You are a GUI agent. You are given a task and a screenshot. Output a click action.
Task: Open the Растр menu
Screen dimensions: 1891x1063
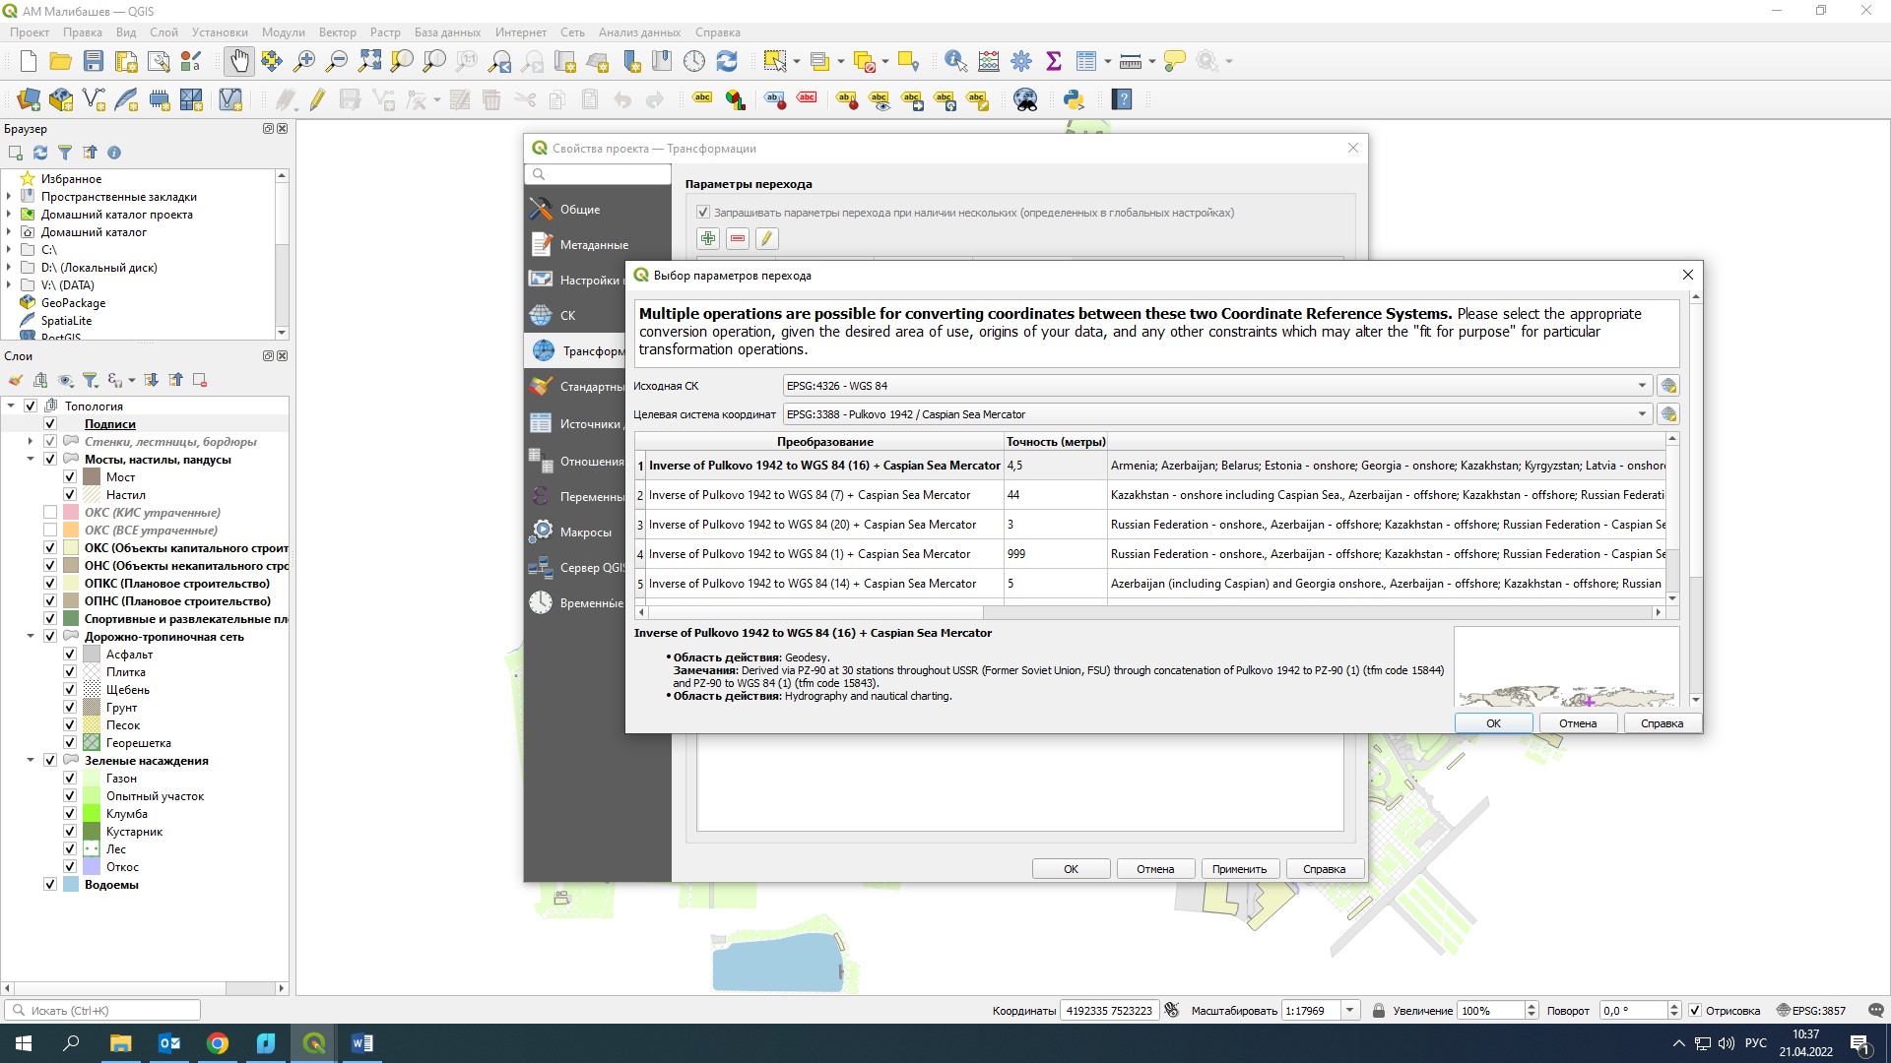[x=385, y=32]
